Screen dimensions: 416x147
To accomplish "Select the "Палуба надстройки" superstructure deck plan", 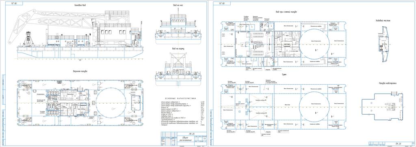I will point(383,106).
